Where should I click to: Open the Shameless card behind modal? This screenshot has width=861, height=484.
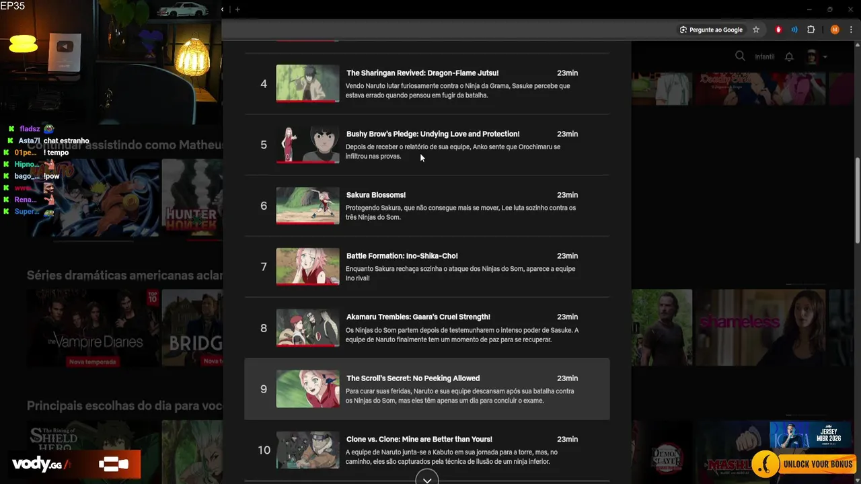coord(760,328)
